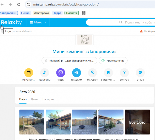
Task: Open the Амстердам bookmark
Action: pos(41,13)
